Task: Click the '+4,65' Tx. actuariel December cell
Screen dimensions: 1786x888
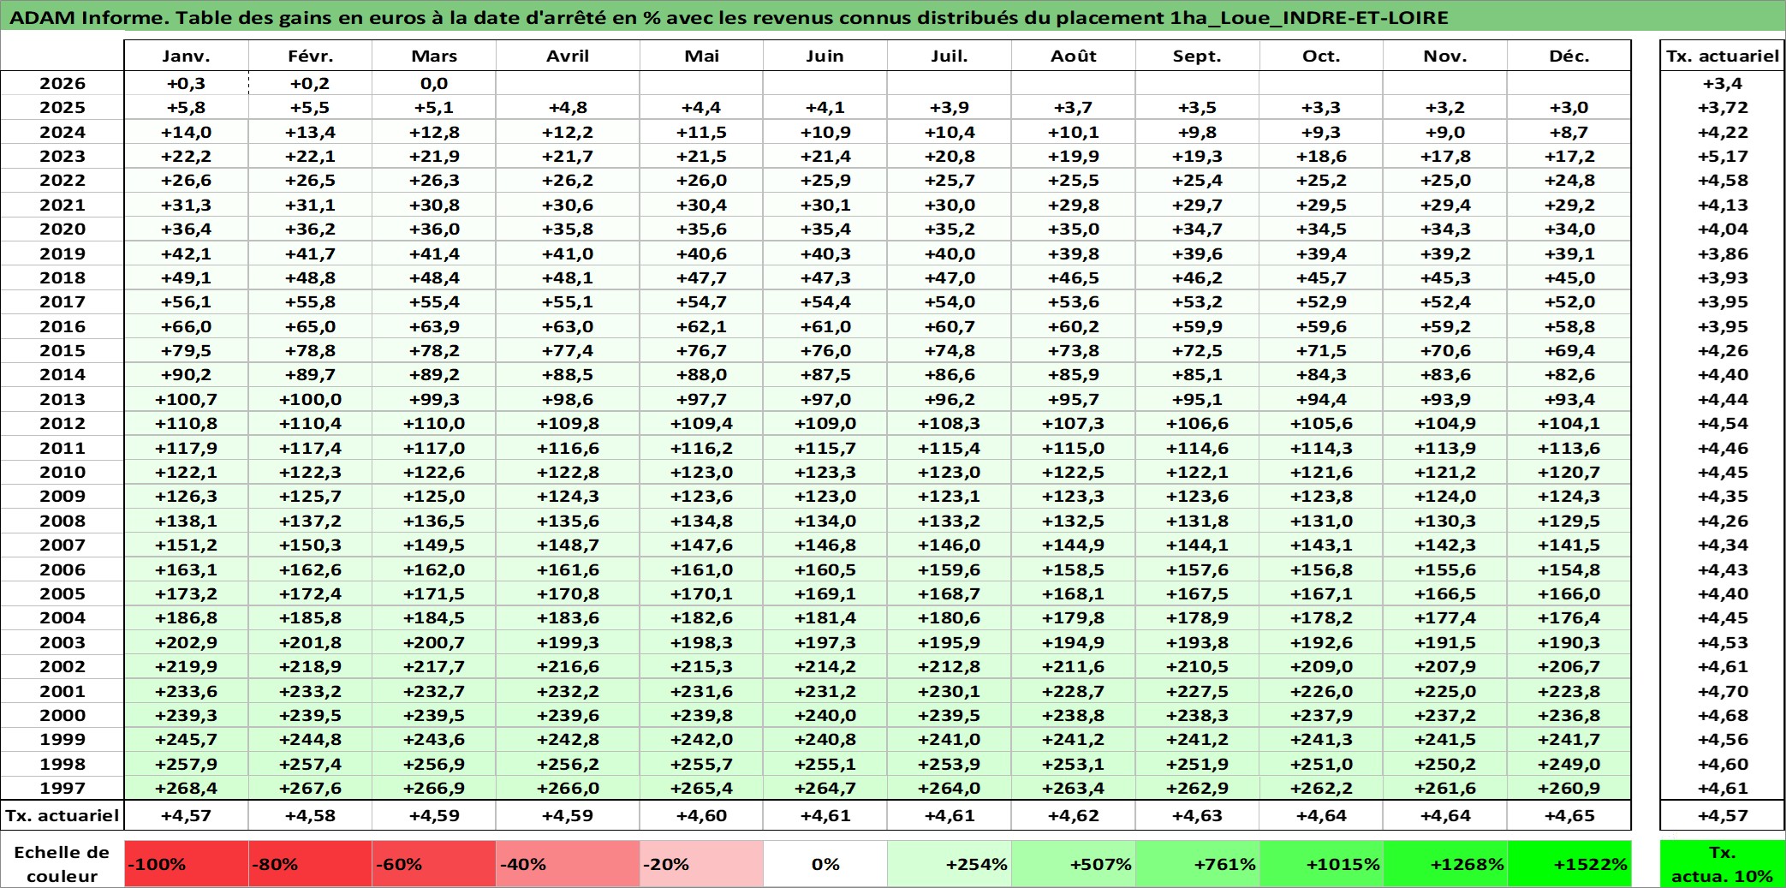Action: click(x=1569, y=815)
